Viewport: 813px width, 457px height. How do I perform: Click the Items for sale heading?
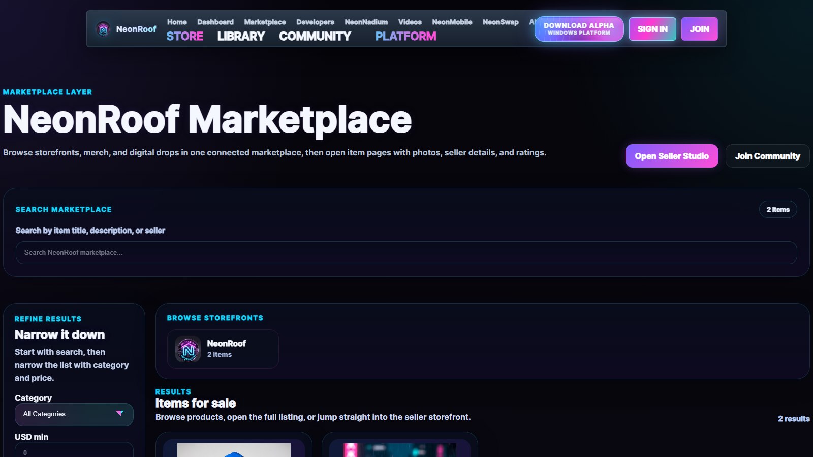pyautogui.click(x=196, y=403)
